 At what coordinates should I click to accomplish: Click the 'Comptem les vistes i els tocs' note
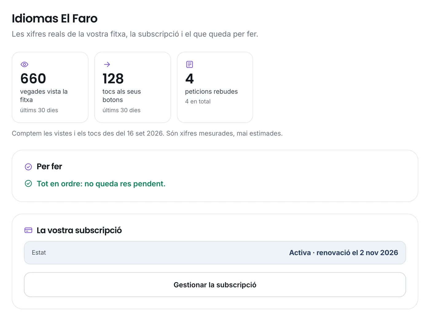[147, 133]
